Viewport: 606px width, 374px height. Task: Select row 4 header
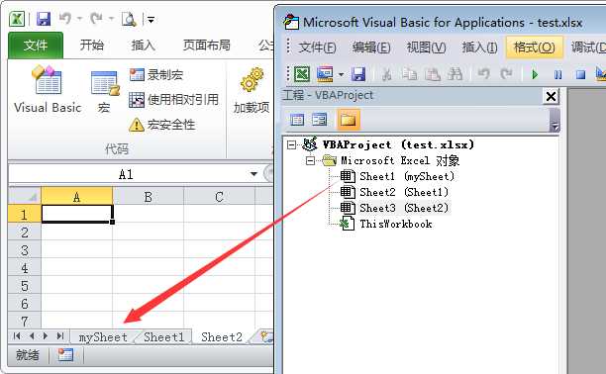click(25, 268)
